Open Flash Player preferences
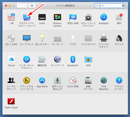This screenshot has width=130, height=117. pos(11,101)
